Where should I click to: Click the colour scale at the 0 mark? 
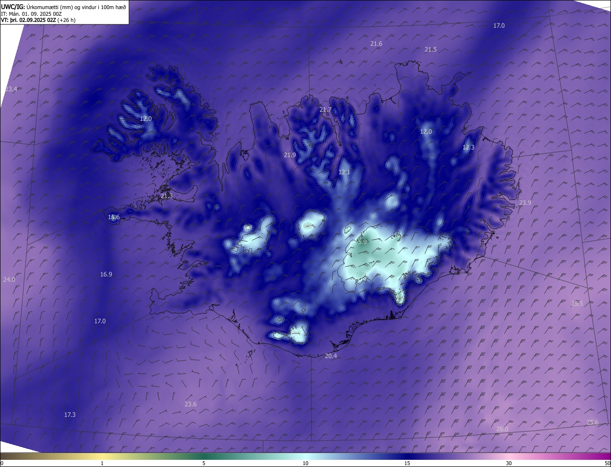click(2, 463)
